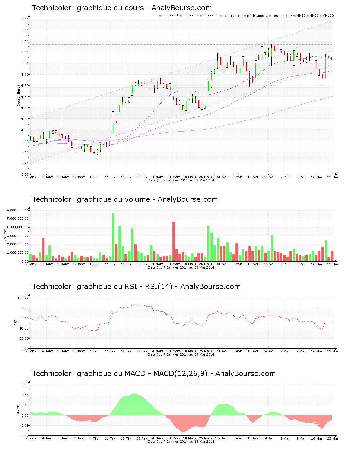Select the MM50 legend label
Viewport: 348px width, 450px height.
point(314,15)
